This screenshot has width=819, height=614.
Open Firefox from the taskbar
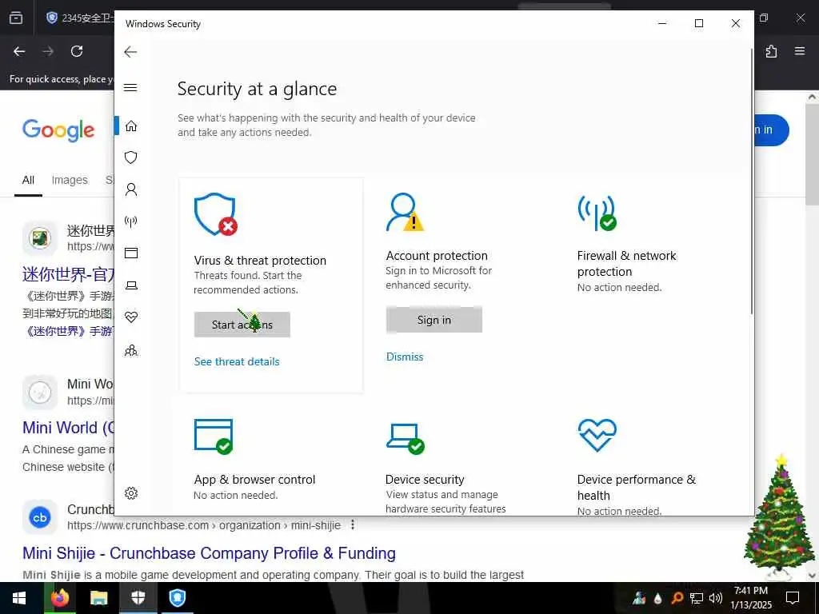click(60, 597)
